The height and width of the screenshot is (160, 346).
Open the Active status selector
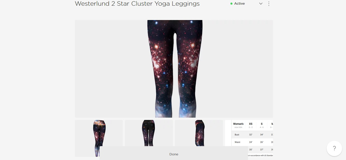point(246,4)
